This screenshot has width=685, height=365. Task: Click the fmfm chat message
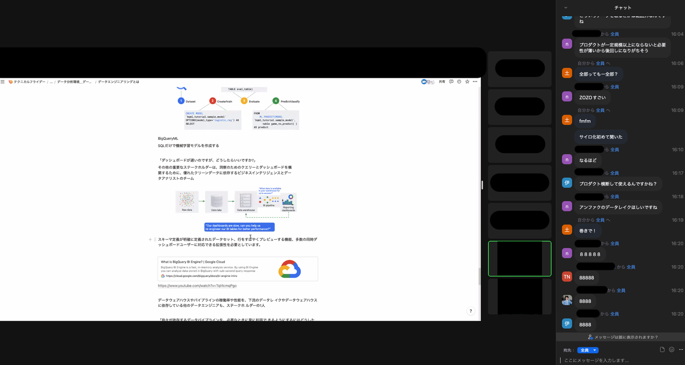[x=585, y=121]
